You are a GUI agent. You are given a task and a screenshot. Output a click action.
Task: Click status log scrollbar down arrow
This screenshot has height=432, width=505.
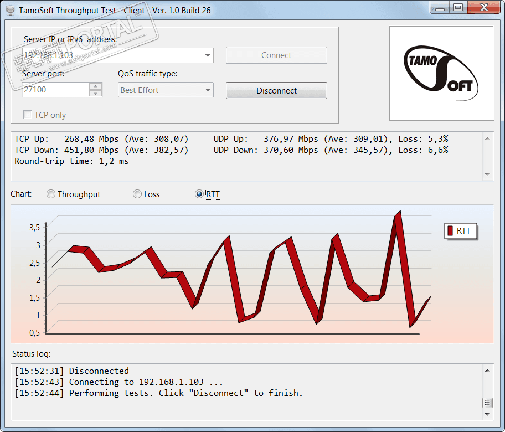pyautogui.click(x=487, y=415)
